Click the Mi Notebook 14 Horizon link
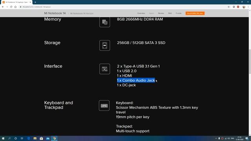The height and width of the screenshot is (141, 251). [x=82, y=13]
